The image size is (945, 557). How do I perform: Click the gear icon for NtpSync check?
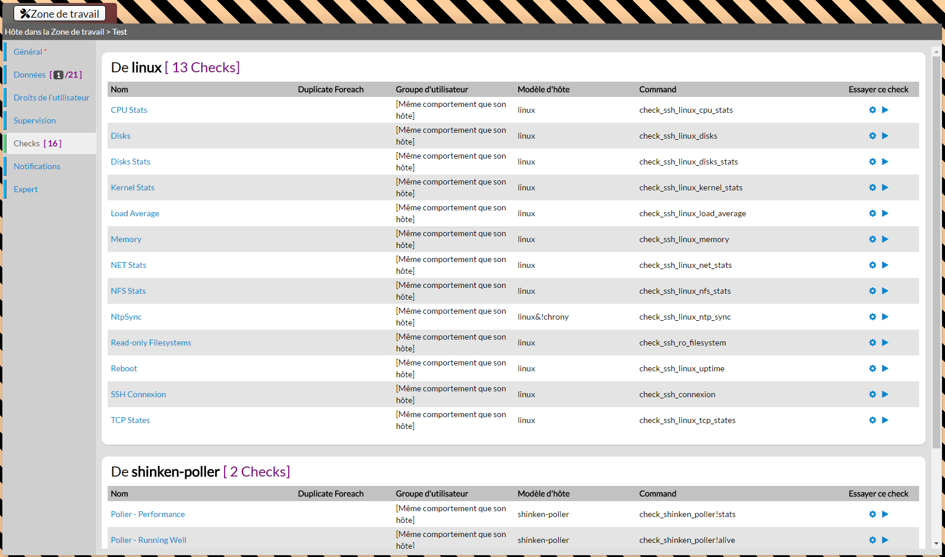(872, 317)
